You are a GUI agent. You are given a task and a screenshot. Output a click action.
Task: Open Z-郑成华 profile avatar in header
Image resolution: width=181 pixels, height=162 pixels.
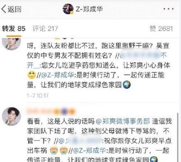pos(68,9)
